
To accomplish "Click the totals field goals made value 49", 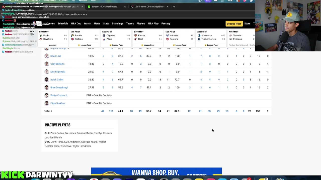I will click(x=103, y=111).
